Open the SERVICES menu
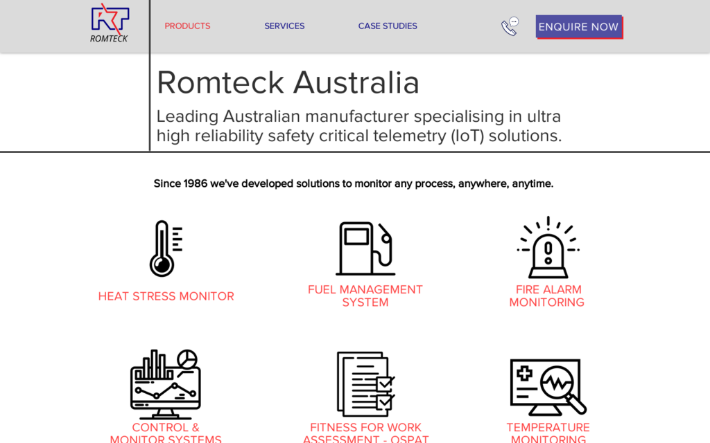This screenshot has width=710, height=443. (284, 26)
